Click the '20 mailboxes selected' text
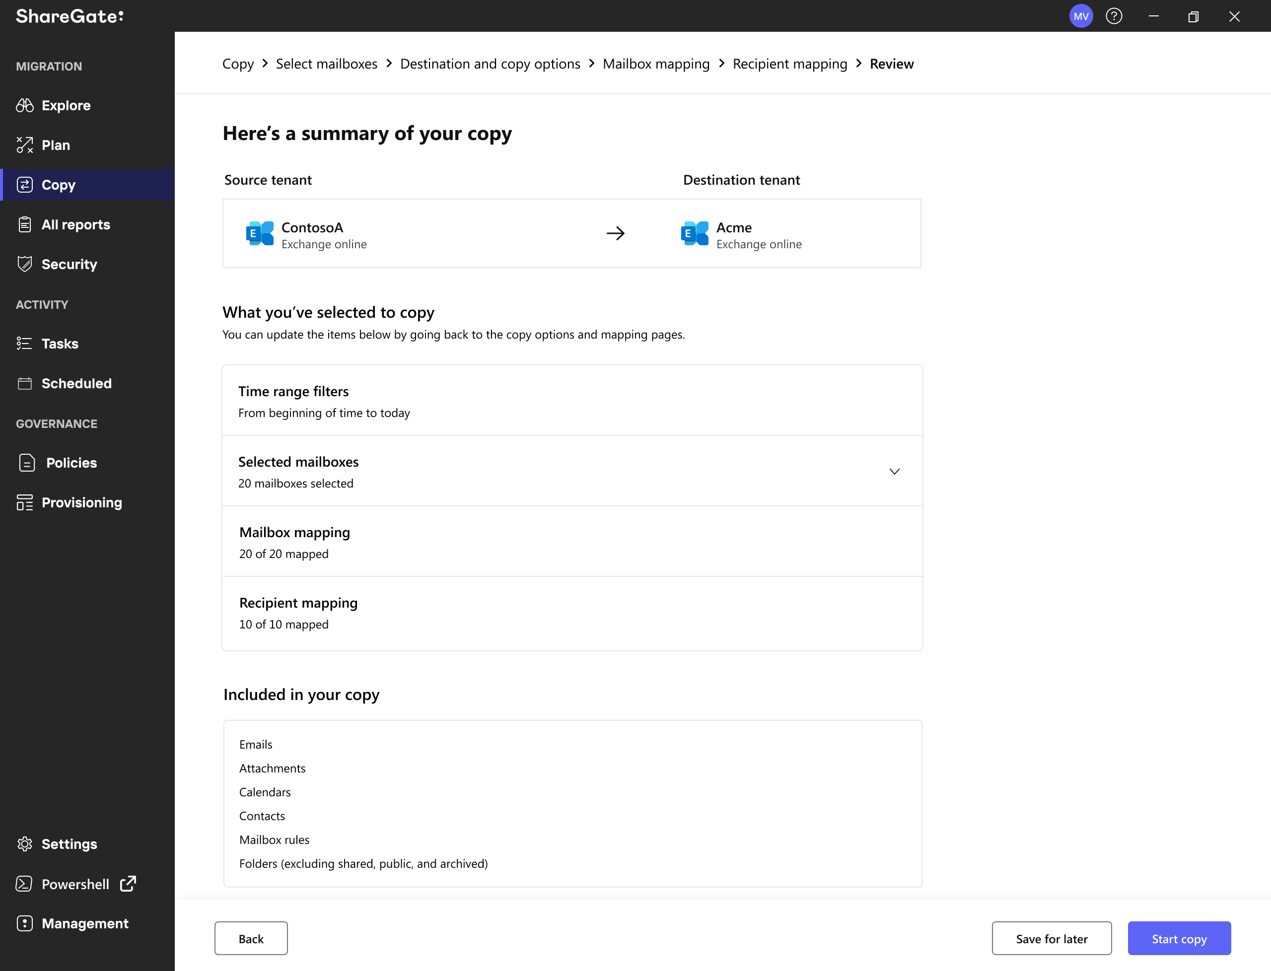Screen dimensions: 1271x971 pos(295,483)
